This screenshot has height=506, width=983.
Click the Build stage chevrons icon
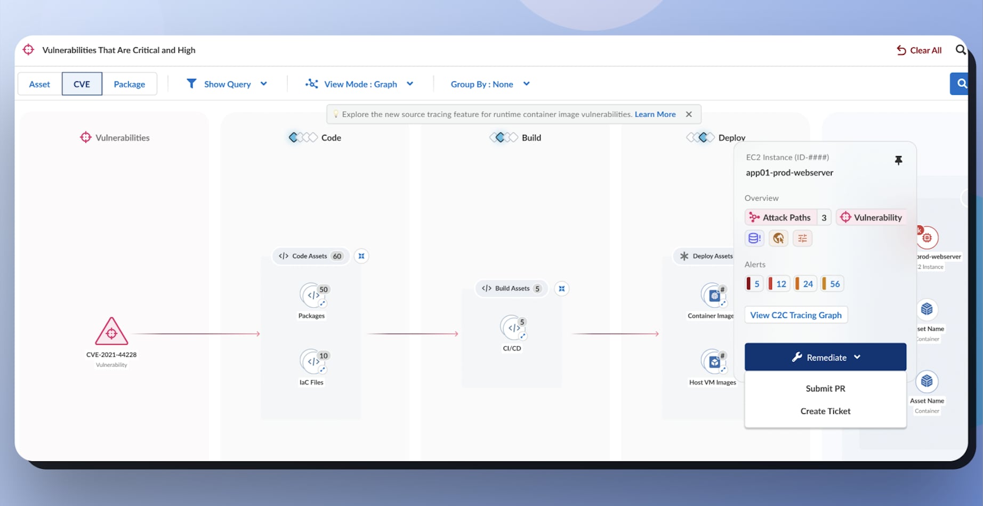point(503,137)
